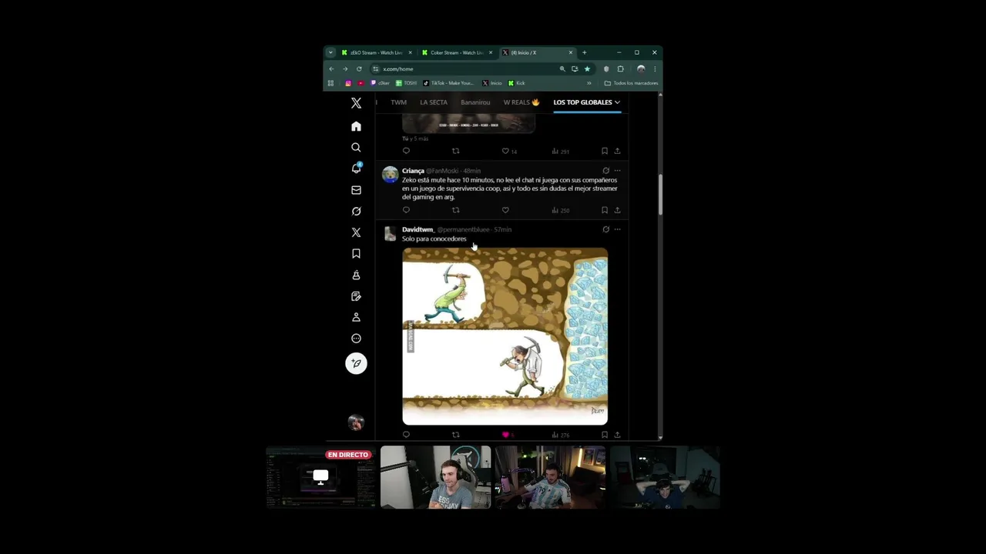
Task: Open Chrome three-dot menu
Action: (655, 68)
